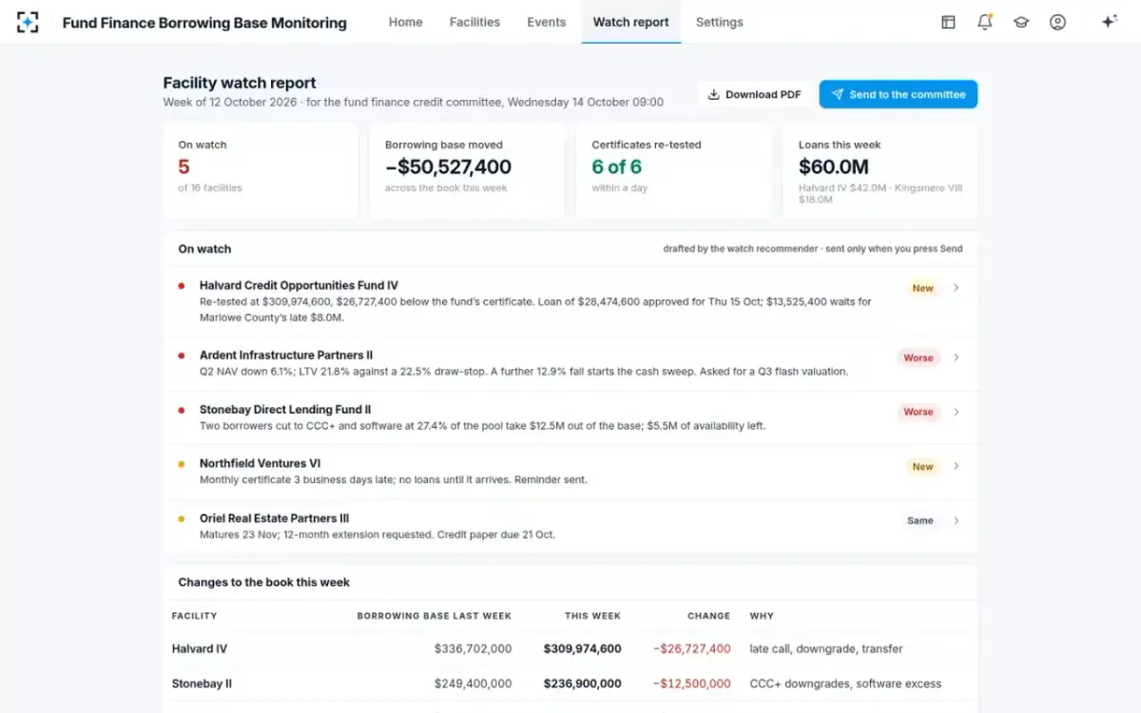Click Download PDF button

click(755, 94)
